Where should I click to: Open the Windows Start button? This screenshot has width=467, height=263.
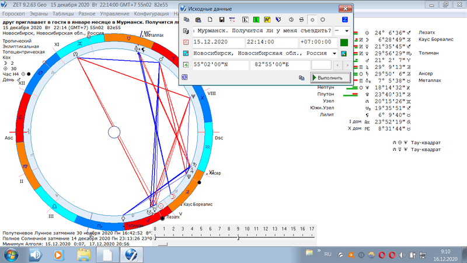[x=11, y=255]
